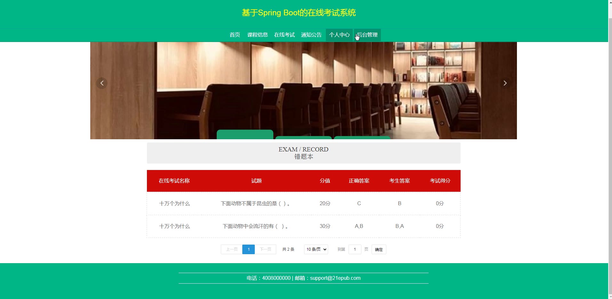Select the third carousel indicator tab

point(362,138)
